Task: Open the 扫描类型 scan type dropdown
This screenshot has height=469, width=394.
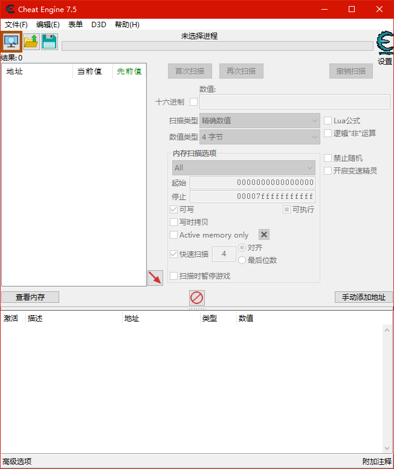Action: point(260,120)
